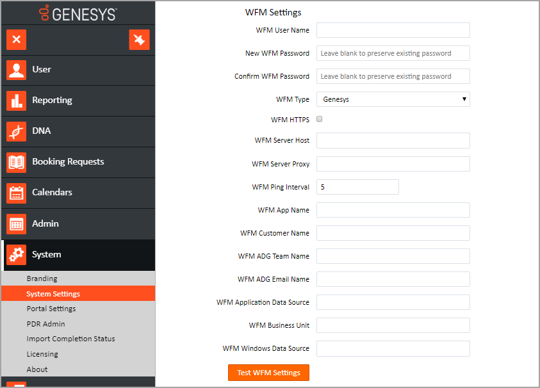Viewport: 540px width, 388px height.
Task: Select Portal Settings in System submenu
Action: (51, 309)
